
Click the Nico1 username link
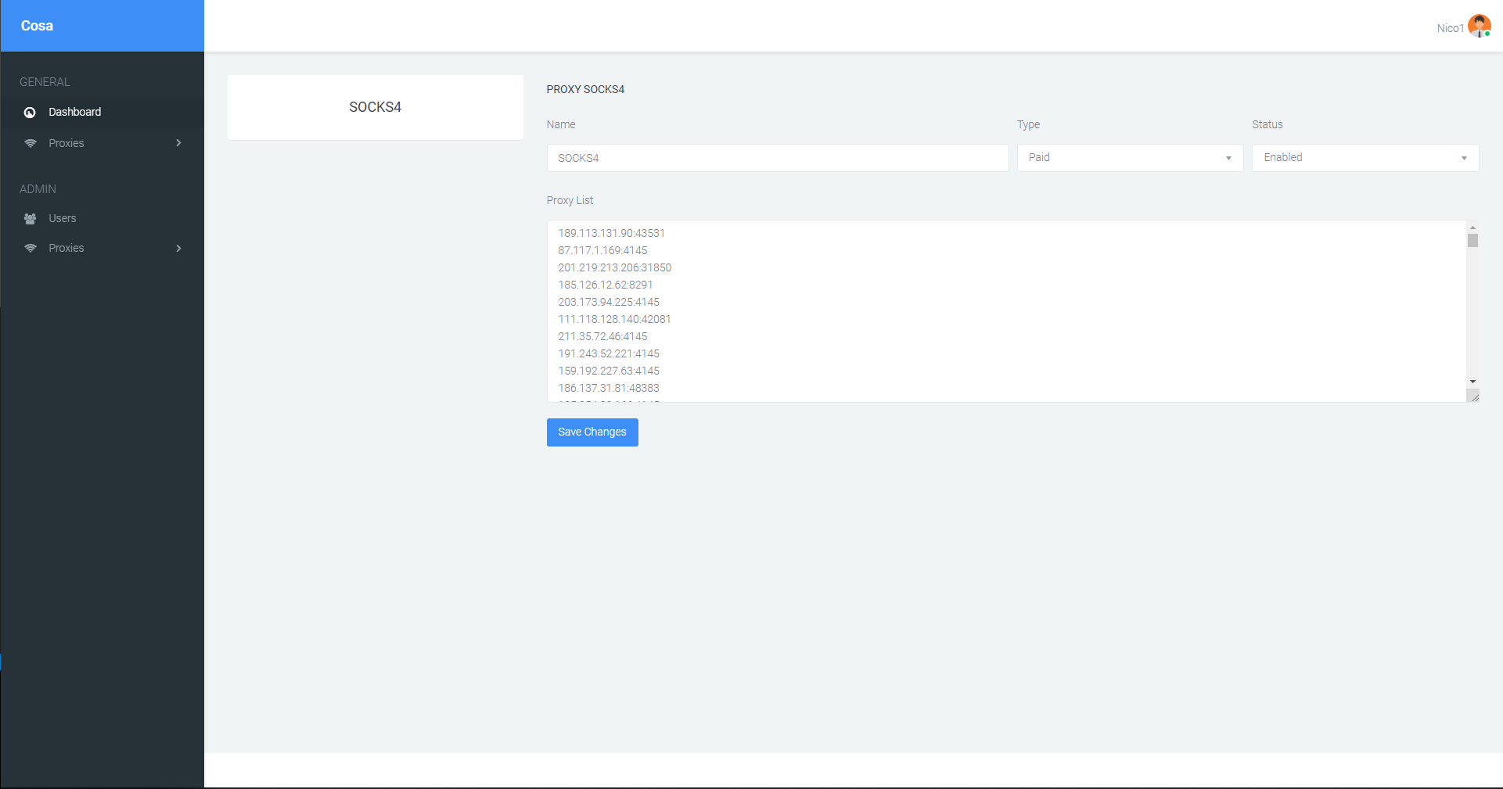coord(1450,28)
